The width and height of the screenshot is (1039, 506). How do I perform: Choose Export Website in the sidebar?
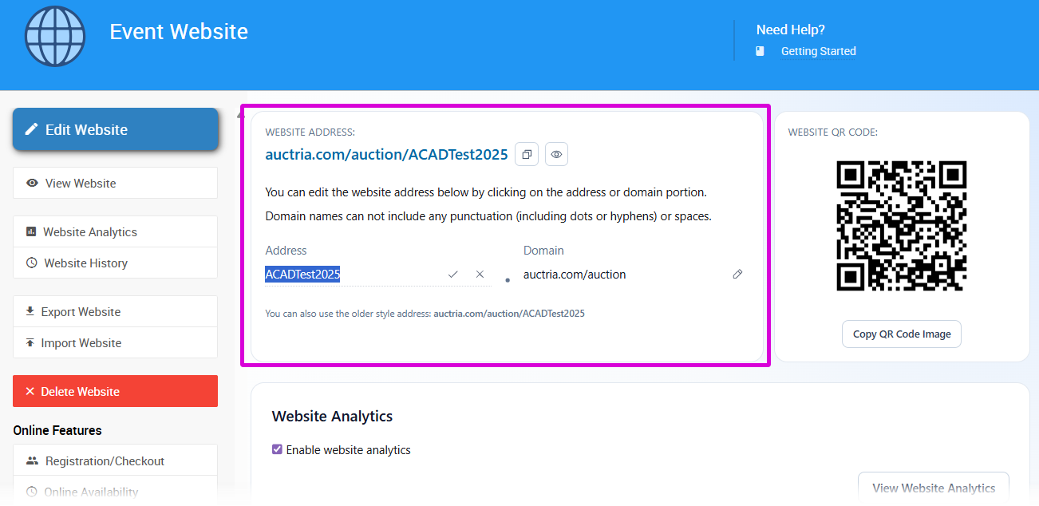click(116, 311)
